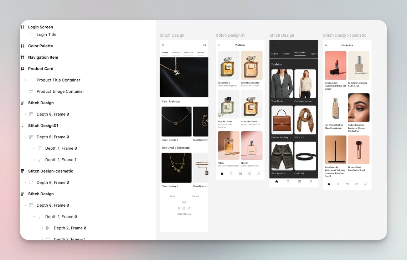Select the Watches tab on the dark Fashion screen
This screenshot has width=407, height=260.
[286, 54]
